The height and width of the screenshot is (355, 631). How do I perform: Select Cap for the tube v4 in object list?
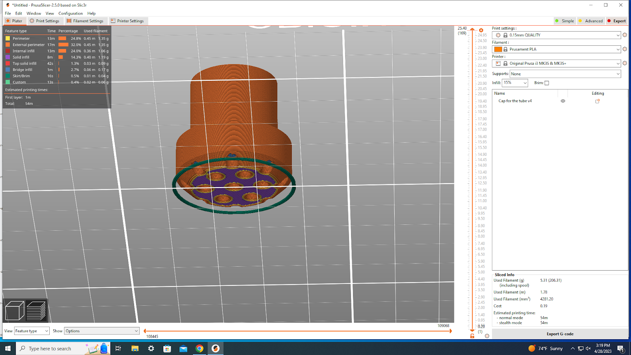point(515,101)
